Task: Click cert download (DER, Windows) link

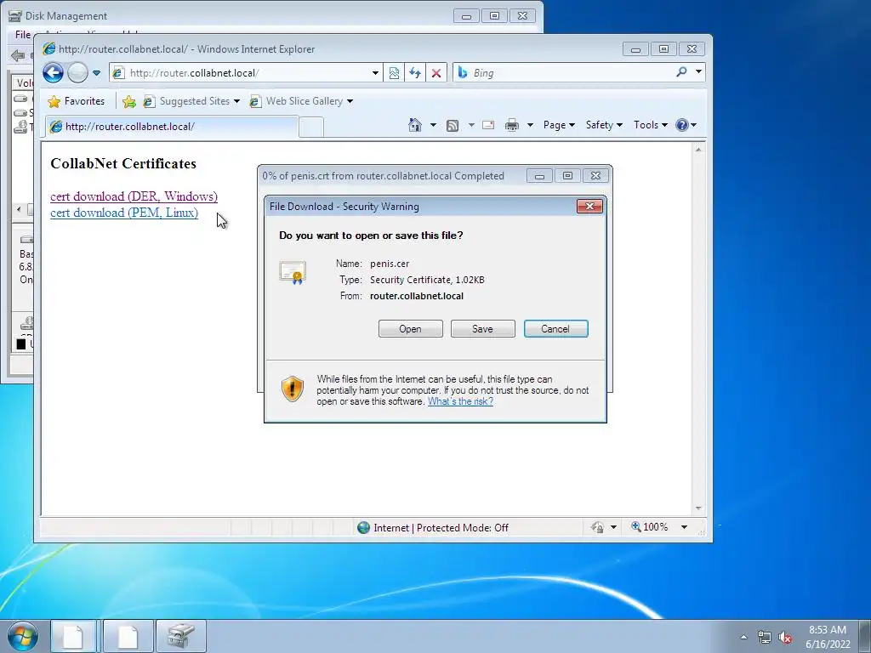Action: (x=134, y=196)
